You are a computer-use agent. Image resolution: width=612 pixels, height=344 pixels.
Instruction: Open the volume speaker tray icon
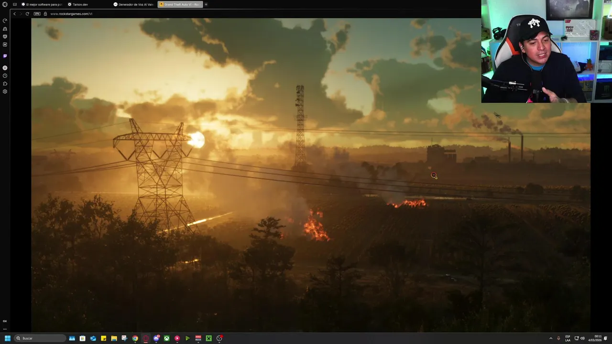(x=582, y=338)
